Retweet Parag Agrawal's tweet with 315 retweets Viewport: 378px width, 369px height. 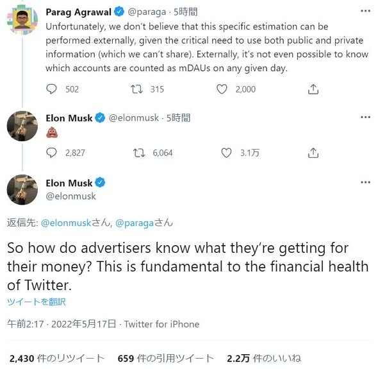[136, 89]
